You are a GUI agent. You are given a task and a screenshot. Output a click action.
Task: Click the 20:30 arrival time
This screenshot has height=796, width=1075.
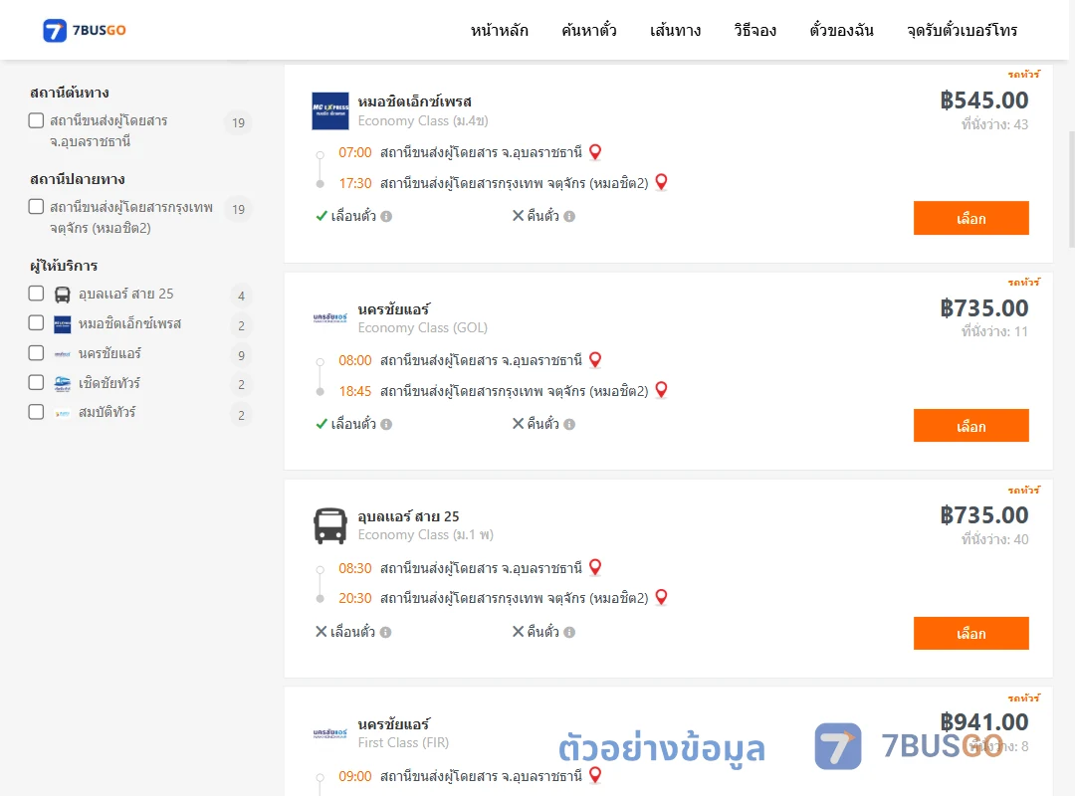tap(355, 598)
